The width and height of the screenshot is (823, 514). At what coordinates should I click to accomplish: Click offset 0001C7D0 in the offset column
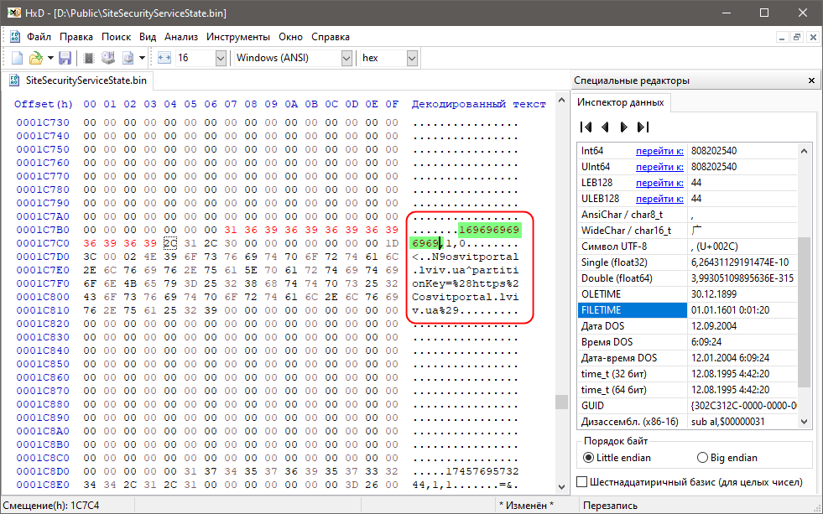(43, 257)
